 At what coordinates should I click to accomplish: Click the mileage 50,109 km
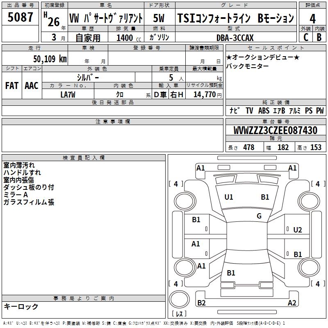point(50,59)
